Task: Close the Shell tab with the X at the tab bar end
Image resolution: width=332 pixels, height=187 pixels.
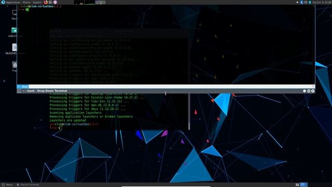Action: pos(313,87)
